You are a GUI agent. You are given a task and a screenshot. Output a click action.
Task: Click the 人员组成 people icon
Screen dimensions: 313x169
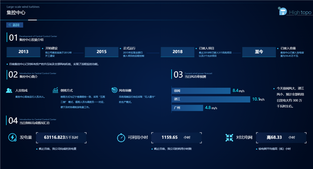tap(9, 91)
